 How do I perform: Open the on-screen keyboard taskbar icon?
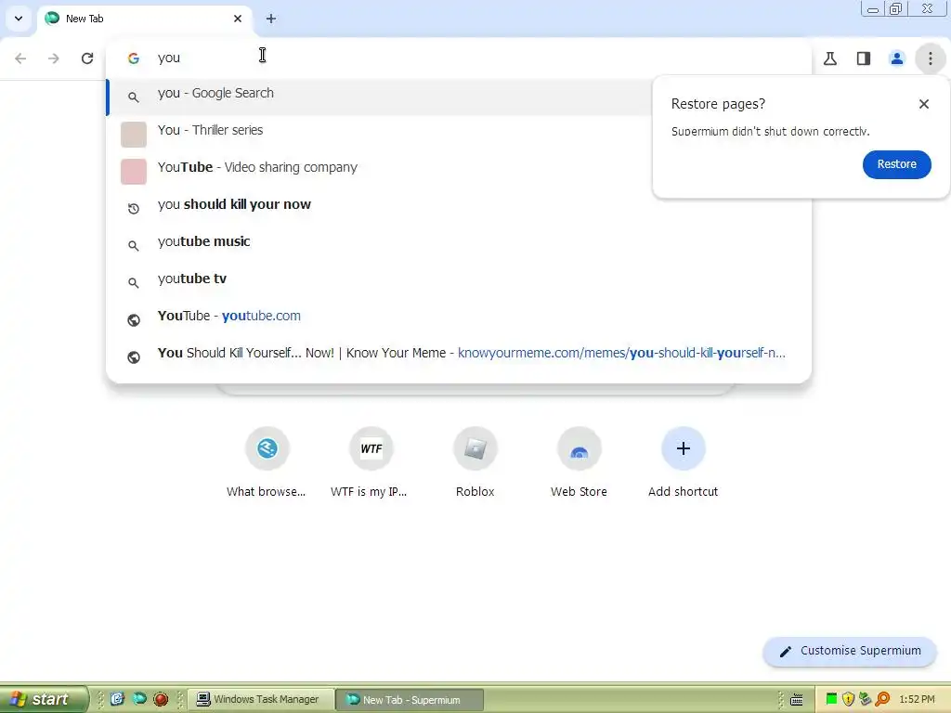[796, 700]
